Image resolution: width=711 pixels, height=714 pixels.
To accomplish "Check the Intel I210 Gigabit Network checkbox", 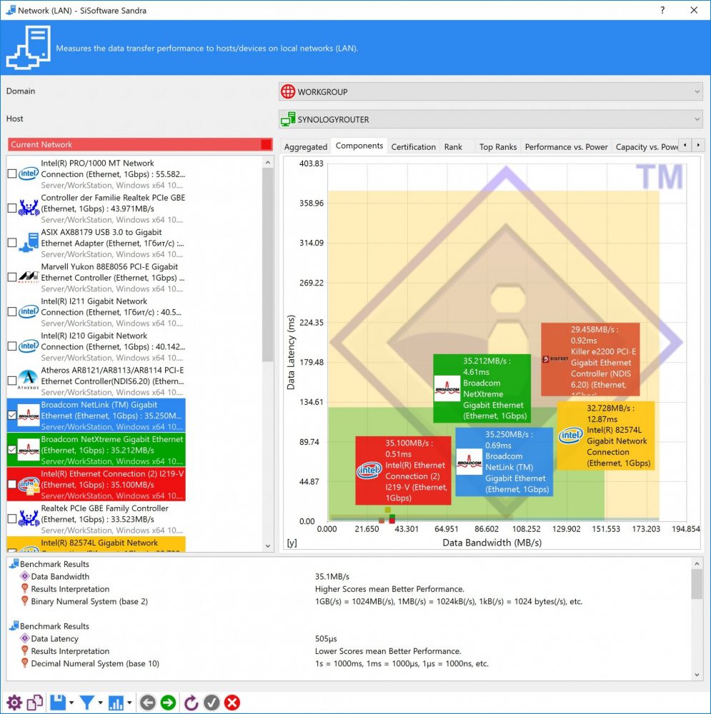I will [12, 346].
